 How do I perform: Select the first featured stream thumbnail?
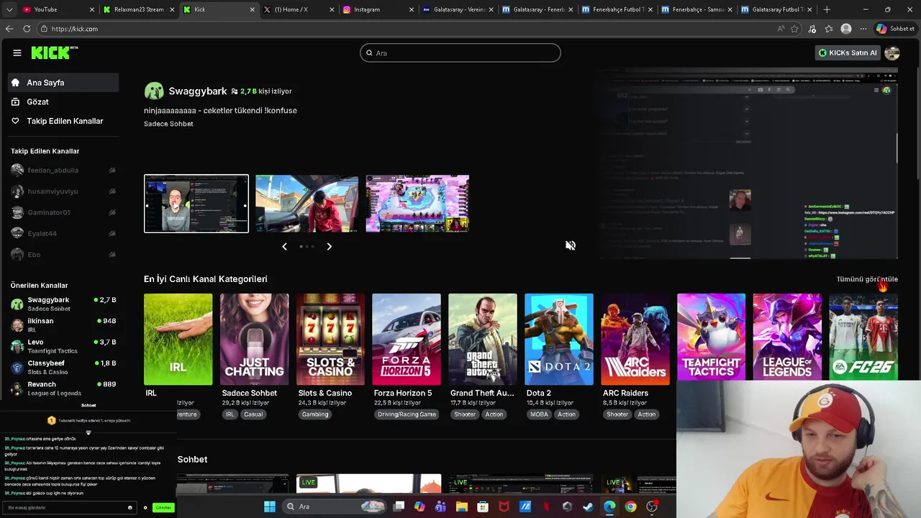pyautogui.click(x=196, y=204)
